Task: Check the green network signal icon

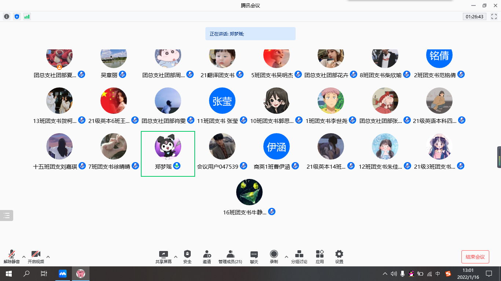Action: click(x=27, y=16)
